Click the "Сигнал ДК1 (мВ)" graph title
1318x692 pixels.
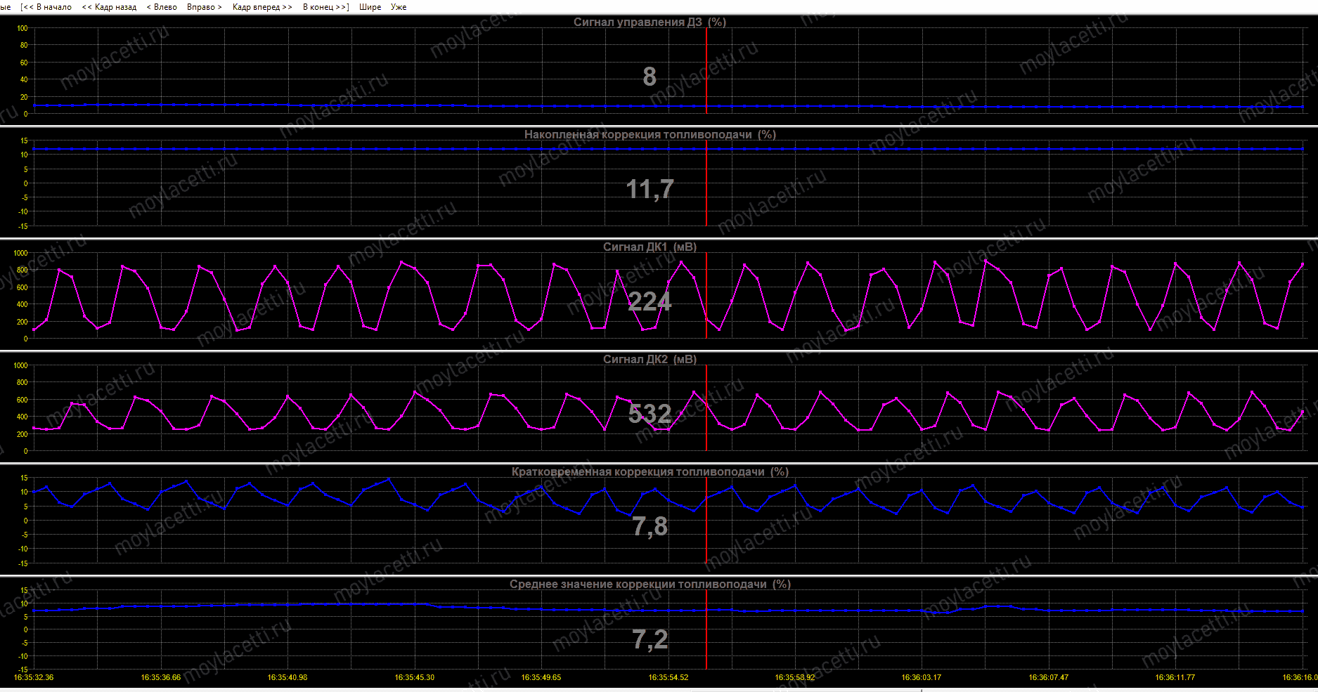650,247
